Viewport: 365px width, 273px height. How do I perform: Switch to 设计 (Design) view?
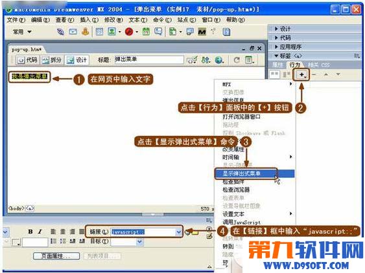[x=77, y=60]
